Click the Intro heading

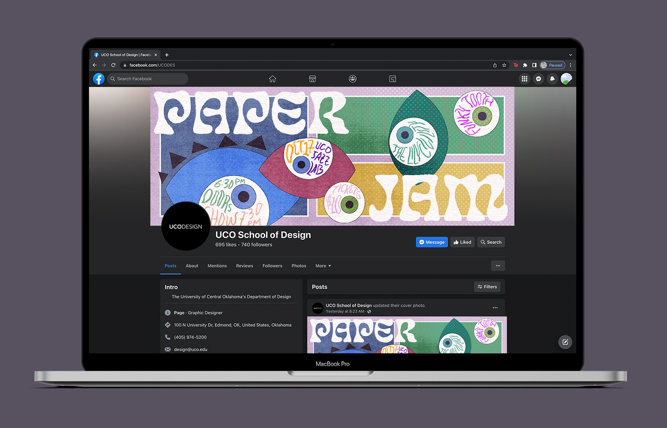pos(171,287)
